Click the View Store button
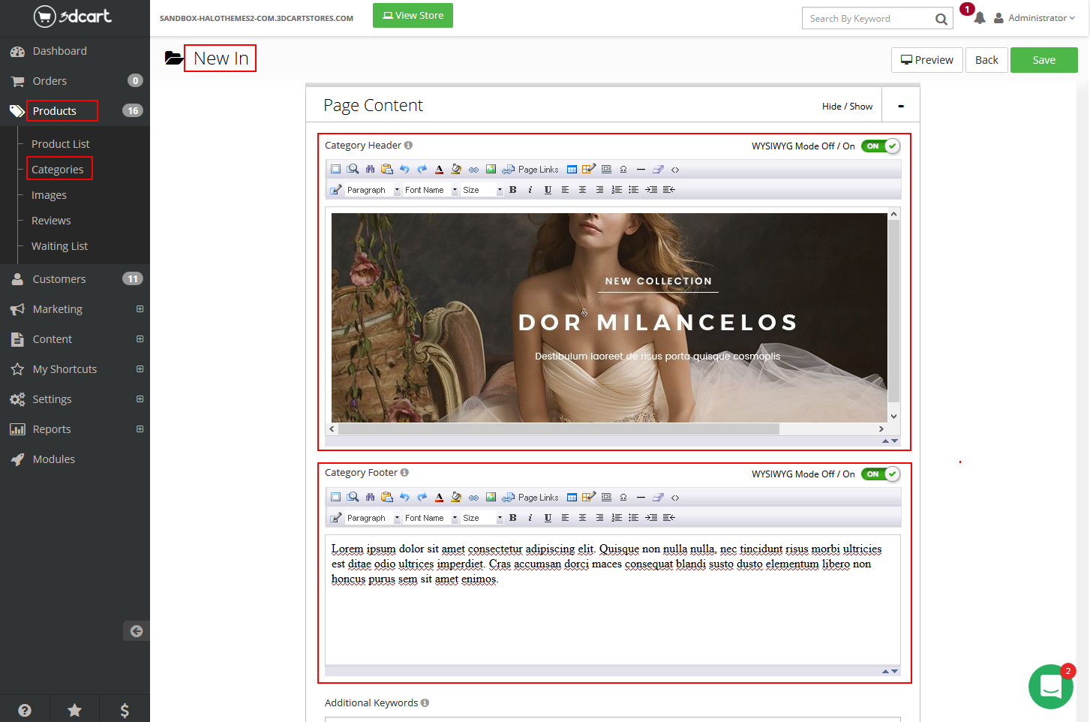Viewport: 1090px width, 722px height. click(x=413, y=16)
